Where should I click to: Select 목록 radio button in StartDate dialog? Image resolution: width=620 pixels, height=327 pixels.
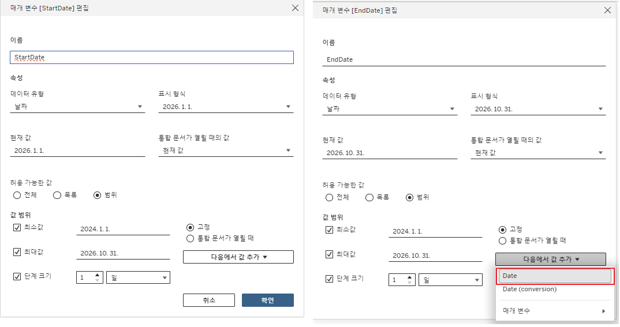57,195
